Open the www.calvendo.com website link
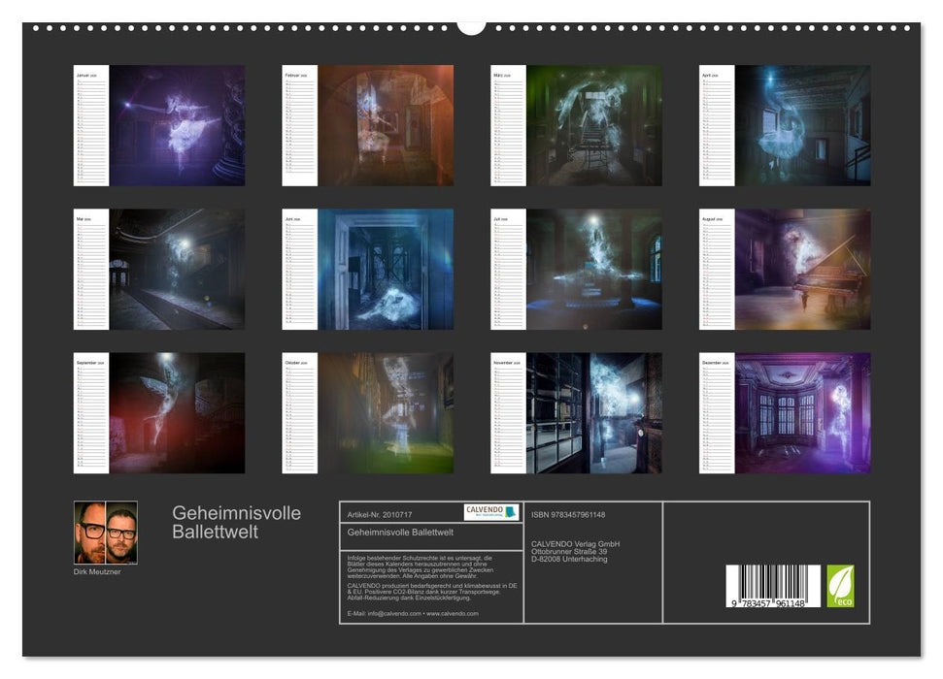This screenshot has height=679, width=943. [x=451, y=615]
